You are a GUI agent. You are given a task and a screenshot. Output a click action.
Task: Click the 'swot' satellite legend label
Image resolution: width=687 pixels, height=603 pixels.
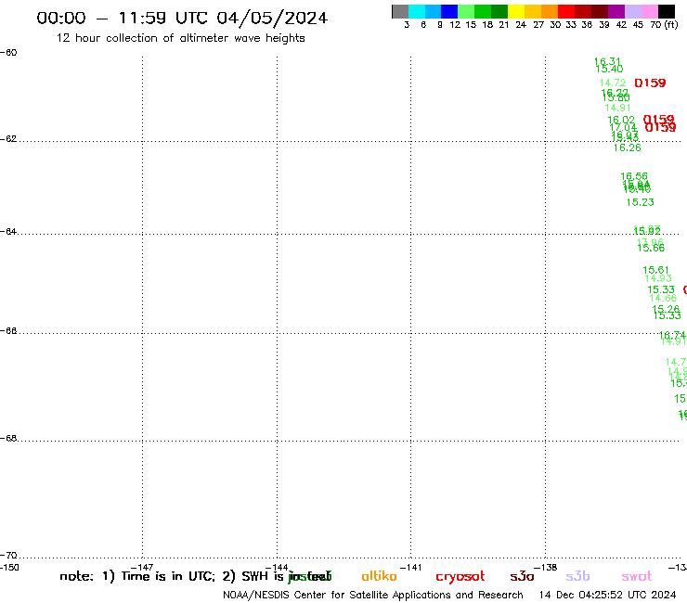tap(637, 576)
